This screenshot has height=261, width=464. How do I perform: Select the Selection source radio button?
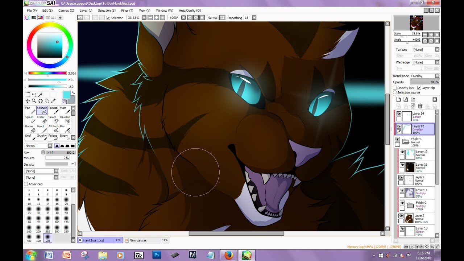[x=395, y=92]
